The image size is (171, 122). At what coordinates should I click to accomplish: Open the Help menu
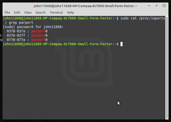[x=71, y=13]
